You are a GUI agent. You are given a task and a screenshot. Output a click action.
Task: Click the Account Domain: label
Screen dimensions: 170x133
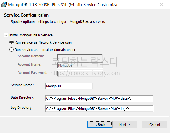[x=31, y=56]
